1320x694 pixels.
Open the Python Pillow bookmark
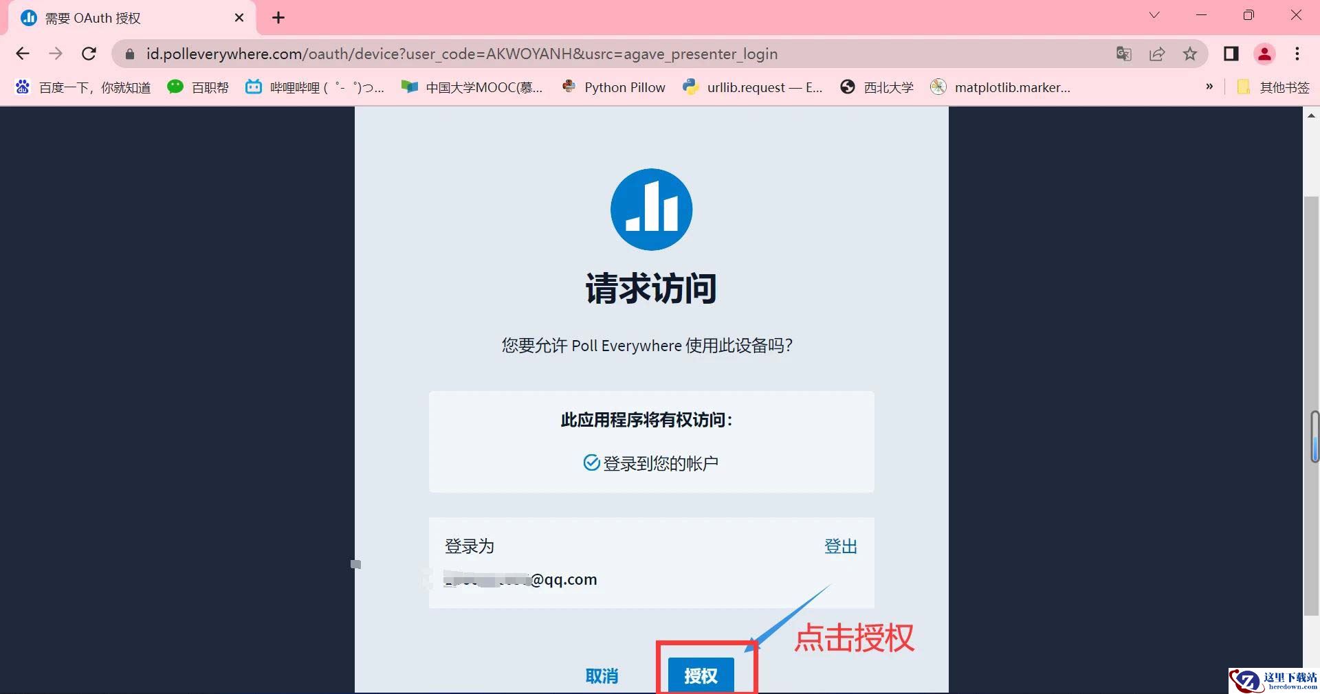613,87
